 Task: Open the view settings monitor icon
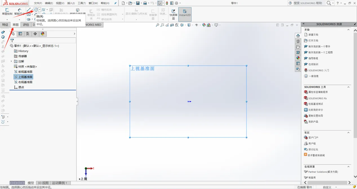216,25
